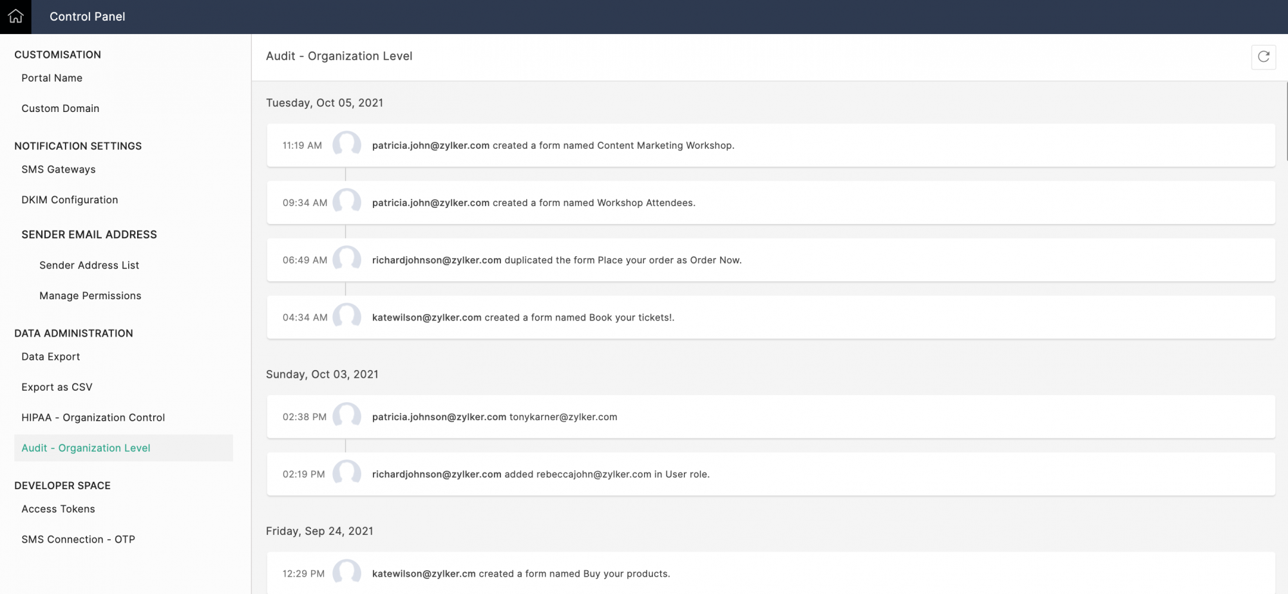This screenshot has height=594, width=1288.
Task: Click DEVELOPER SPACE section heading
Action: [x=62, y=486]
